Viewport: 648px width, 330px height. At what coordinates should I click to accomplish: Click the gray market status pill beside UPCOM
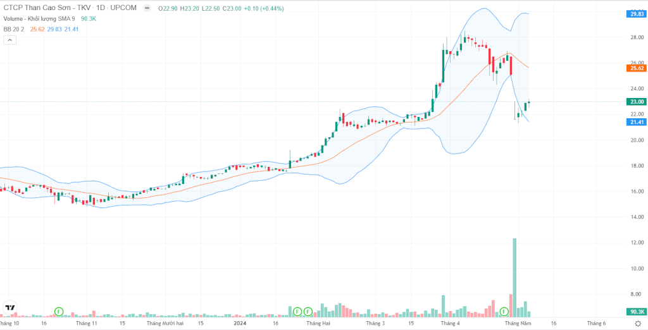[x=146, y=8]
